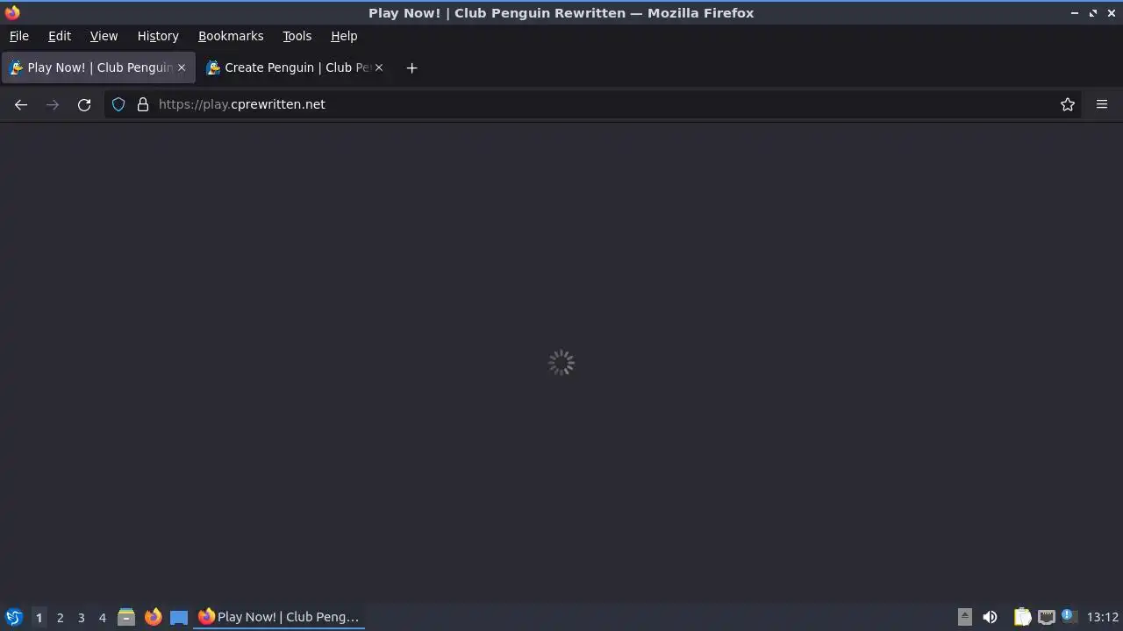The width and height of the screenshot is (1123, 631).
Task: Maximize the Firefox window
Action: point(1093,13)
